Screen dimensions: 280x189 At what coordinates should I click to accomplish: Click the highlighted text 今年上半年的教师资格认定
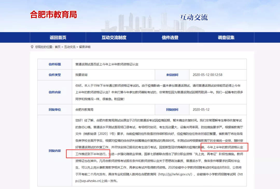coord(225,147)
